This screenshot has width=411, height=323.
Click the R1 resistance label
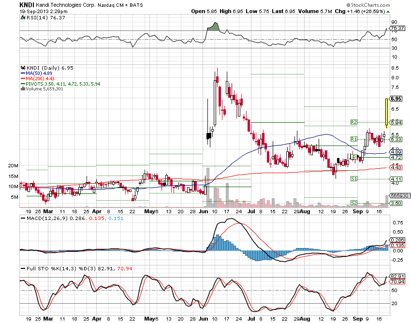point(354,139)
